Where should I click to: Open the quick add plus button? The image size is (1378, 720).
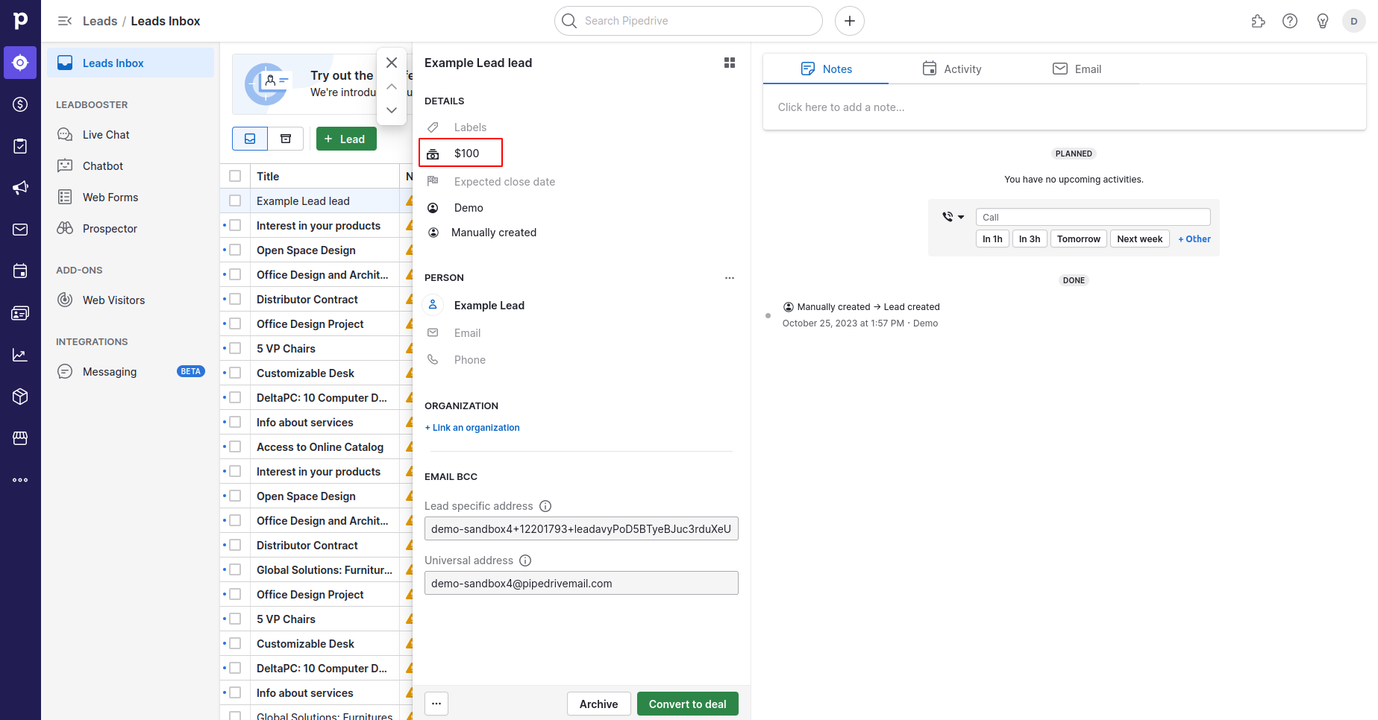coord(849,21)
